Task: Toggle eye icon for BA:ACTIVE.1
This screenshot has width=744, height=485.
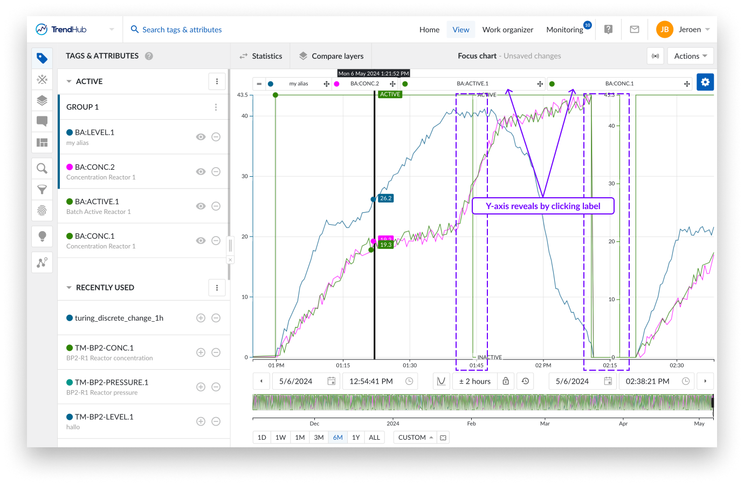Action: coord(201,206)
